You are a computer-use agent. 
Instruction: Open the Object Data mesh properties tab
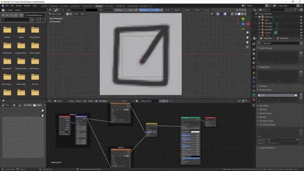(x=254, y=95)
